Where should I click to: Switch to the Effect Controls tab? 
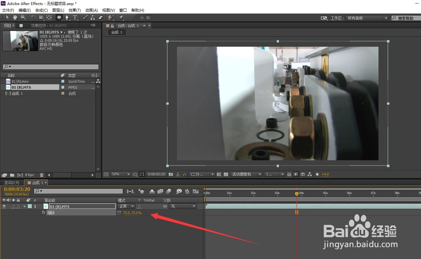pos(48,26)
